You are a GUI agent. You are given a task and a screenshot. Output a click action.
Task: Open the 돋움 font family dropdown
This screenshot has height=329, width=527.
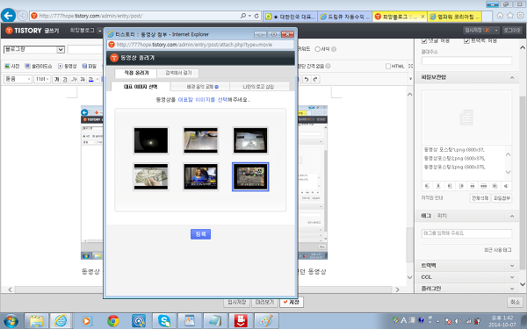click(18, 79)
